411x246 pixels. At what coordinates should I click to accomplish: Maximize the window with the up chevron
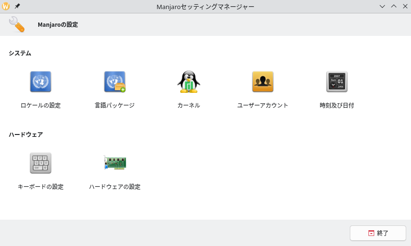(x=394, y=6)
